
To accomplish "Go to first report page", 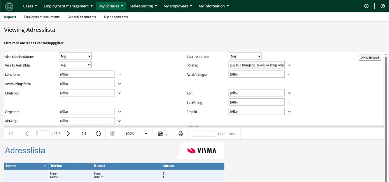I will (11, 133).
